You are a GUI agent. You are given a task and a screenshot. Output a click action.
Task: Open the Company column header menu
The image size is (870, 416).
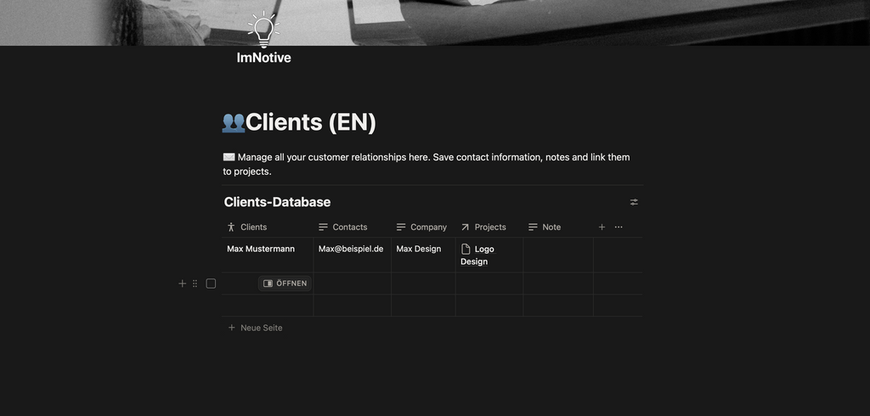(423, 227)
